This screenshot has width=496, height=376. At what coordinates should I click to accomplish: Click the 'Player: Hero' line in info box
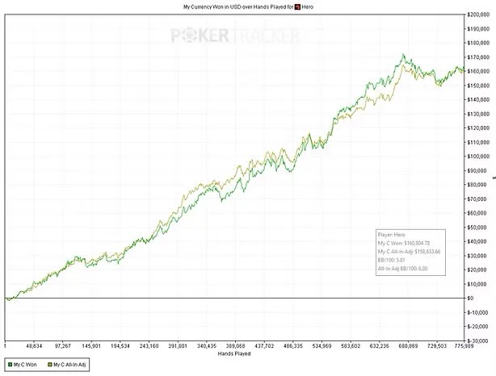[391, 235]
